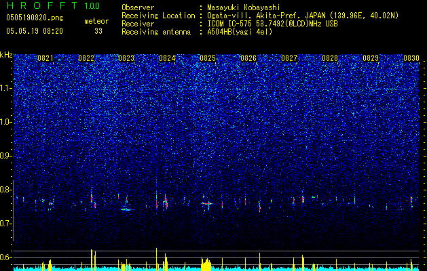Click the Receiving antenna label

click(156, 32)
